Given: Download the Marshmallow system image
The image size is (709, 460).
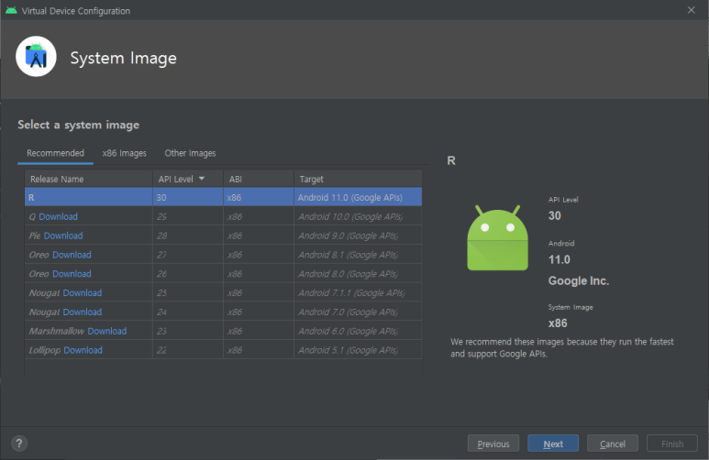Looking at the screenshot, I should [106, 331].
